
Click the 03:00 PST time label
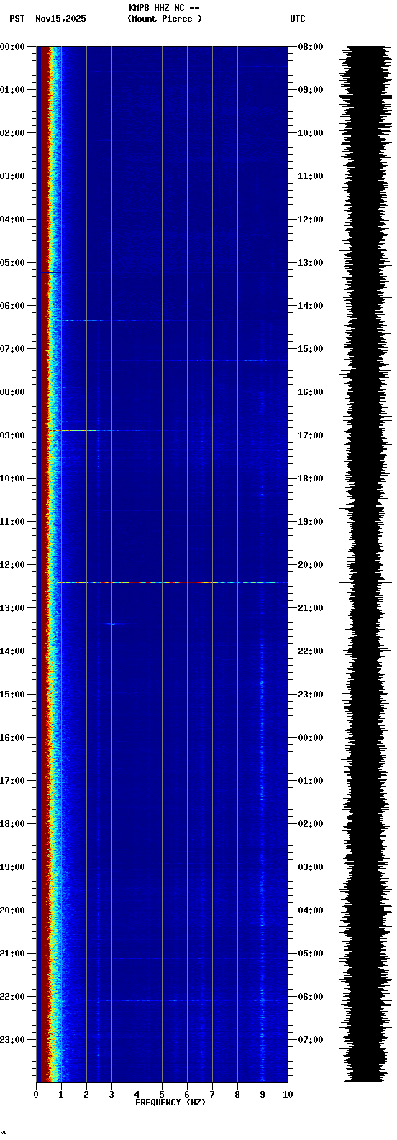pyautogui.click(x=12, y=176)
